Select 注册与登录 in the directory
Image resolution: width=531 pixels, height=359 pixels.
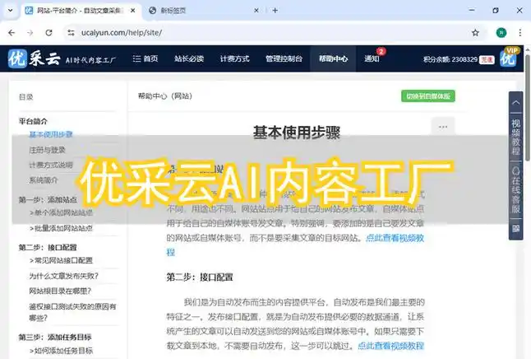(x=47, y=150)
